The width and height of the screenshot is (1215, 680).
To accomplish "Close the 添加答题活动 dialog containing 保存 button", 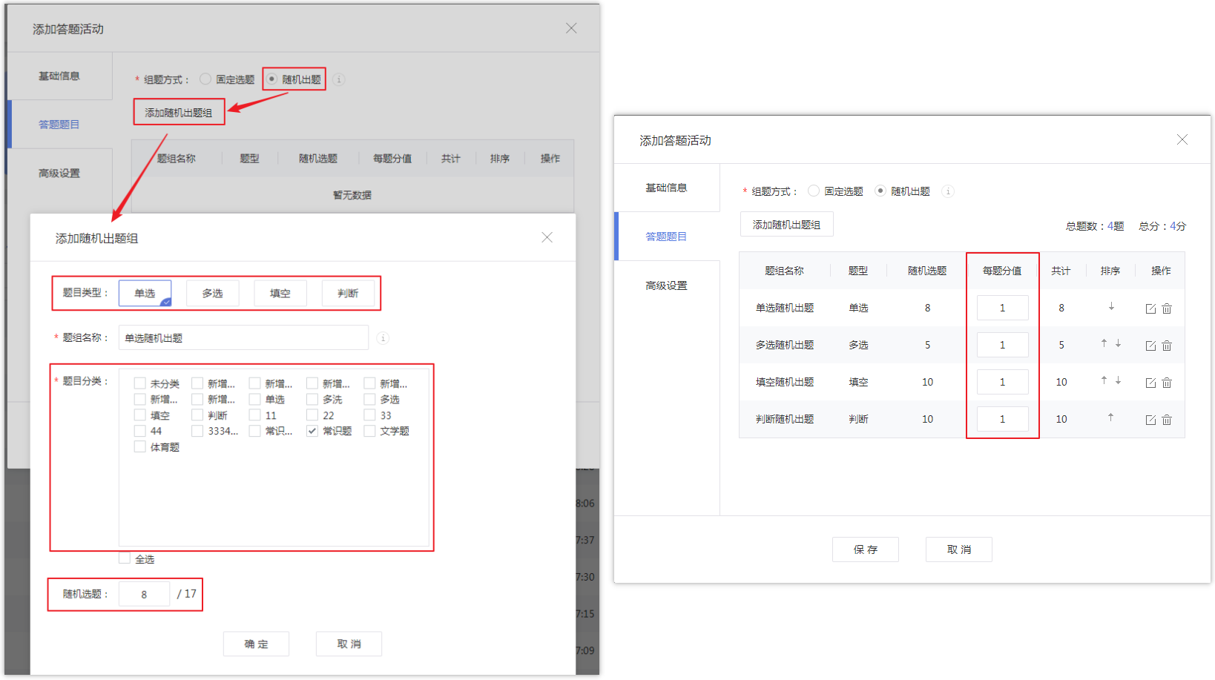I will click(1182, 139).
